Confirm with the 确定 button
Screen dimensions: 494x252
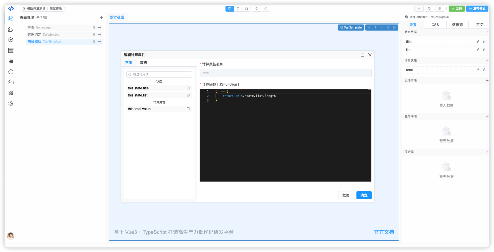tap(364, 195)
